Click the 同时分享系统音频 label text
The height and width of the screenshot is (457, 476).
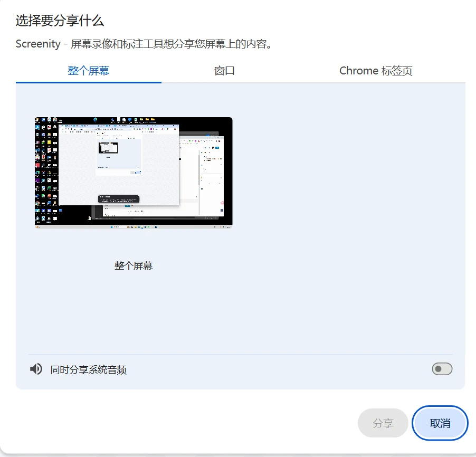click(x=89, y=370)
